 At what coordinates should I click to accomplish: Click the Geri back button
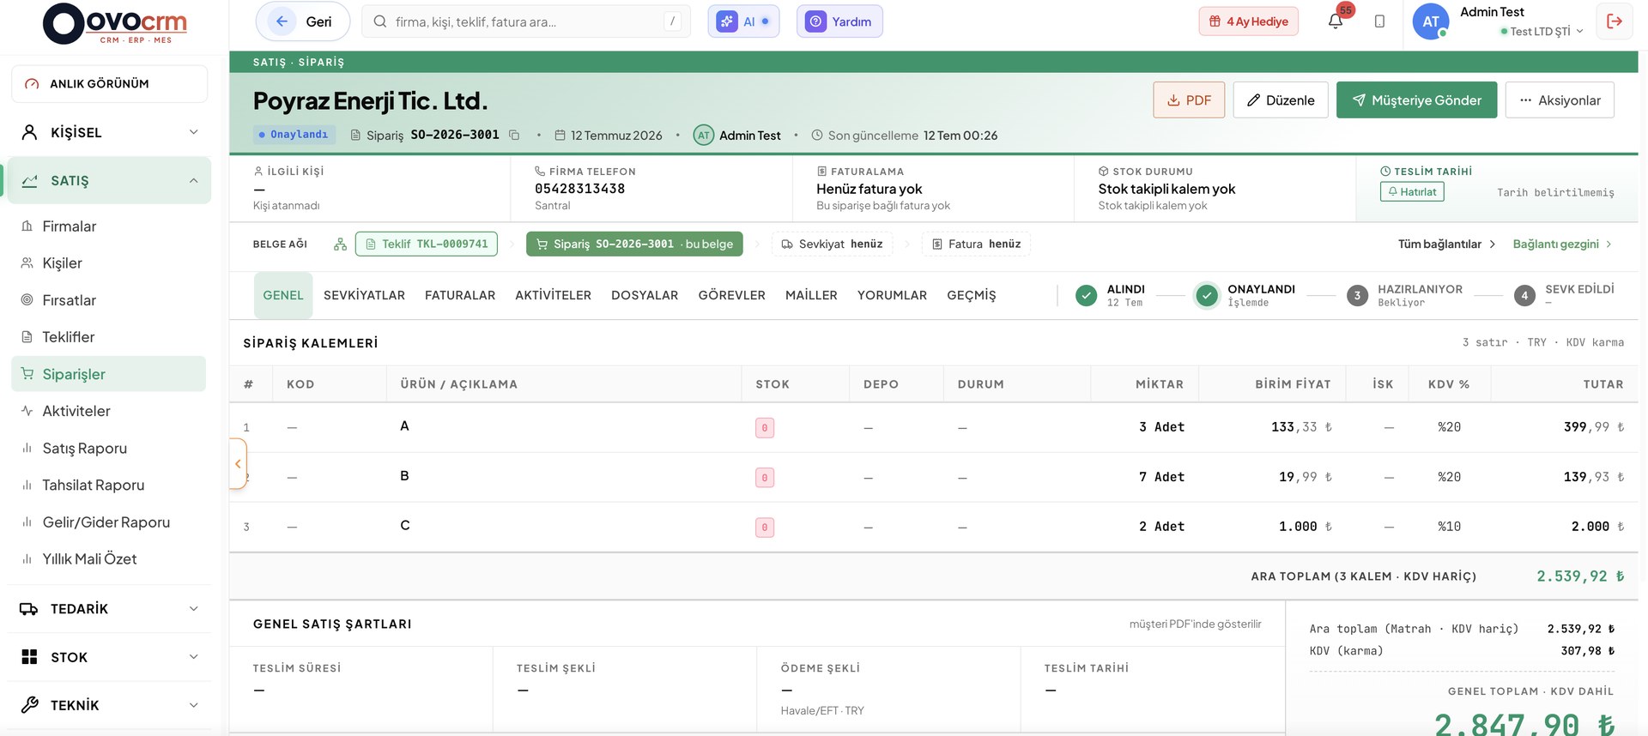click(x=303, y=21)
